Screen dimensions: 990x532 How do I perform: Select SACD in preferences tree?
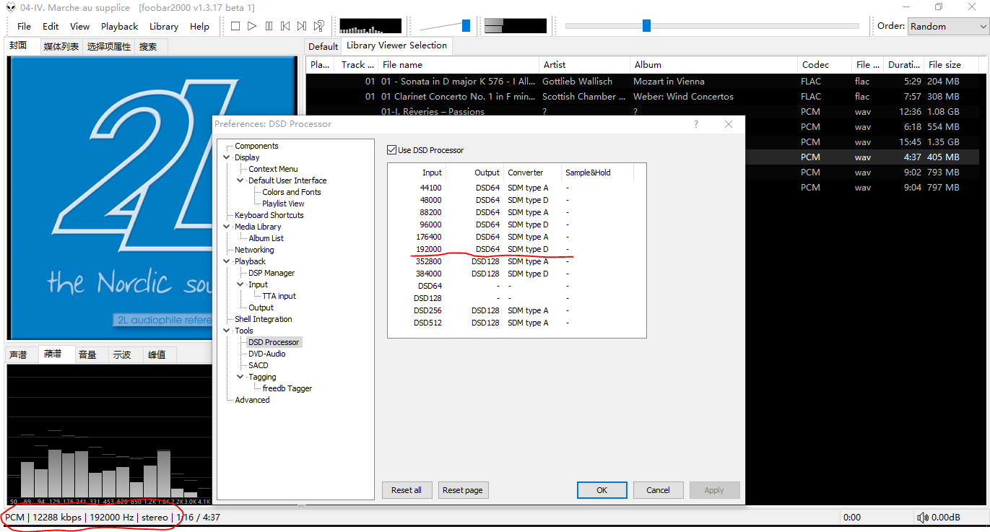258,365
